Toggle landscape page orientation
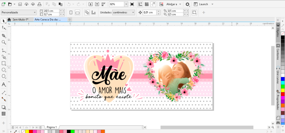 tap(77, 12)
